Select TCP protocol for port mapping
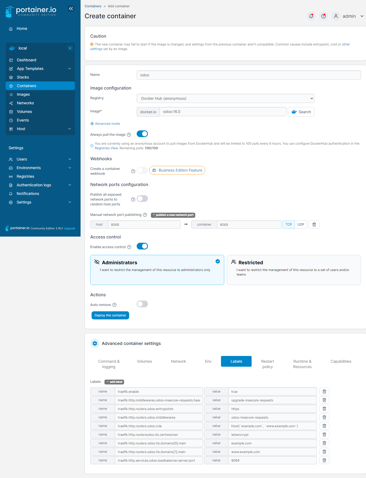366x478 pixels. pos(289,224)
